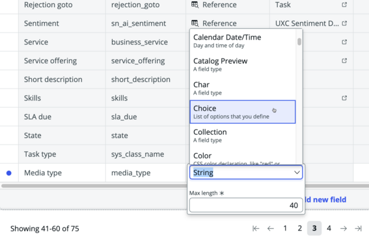Click service_offering name cell

146,61
